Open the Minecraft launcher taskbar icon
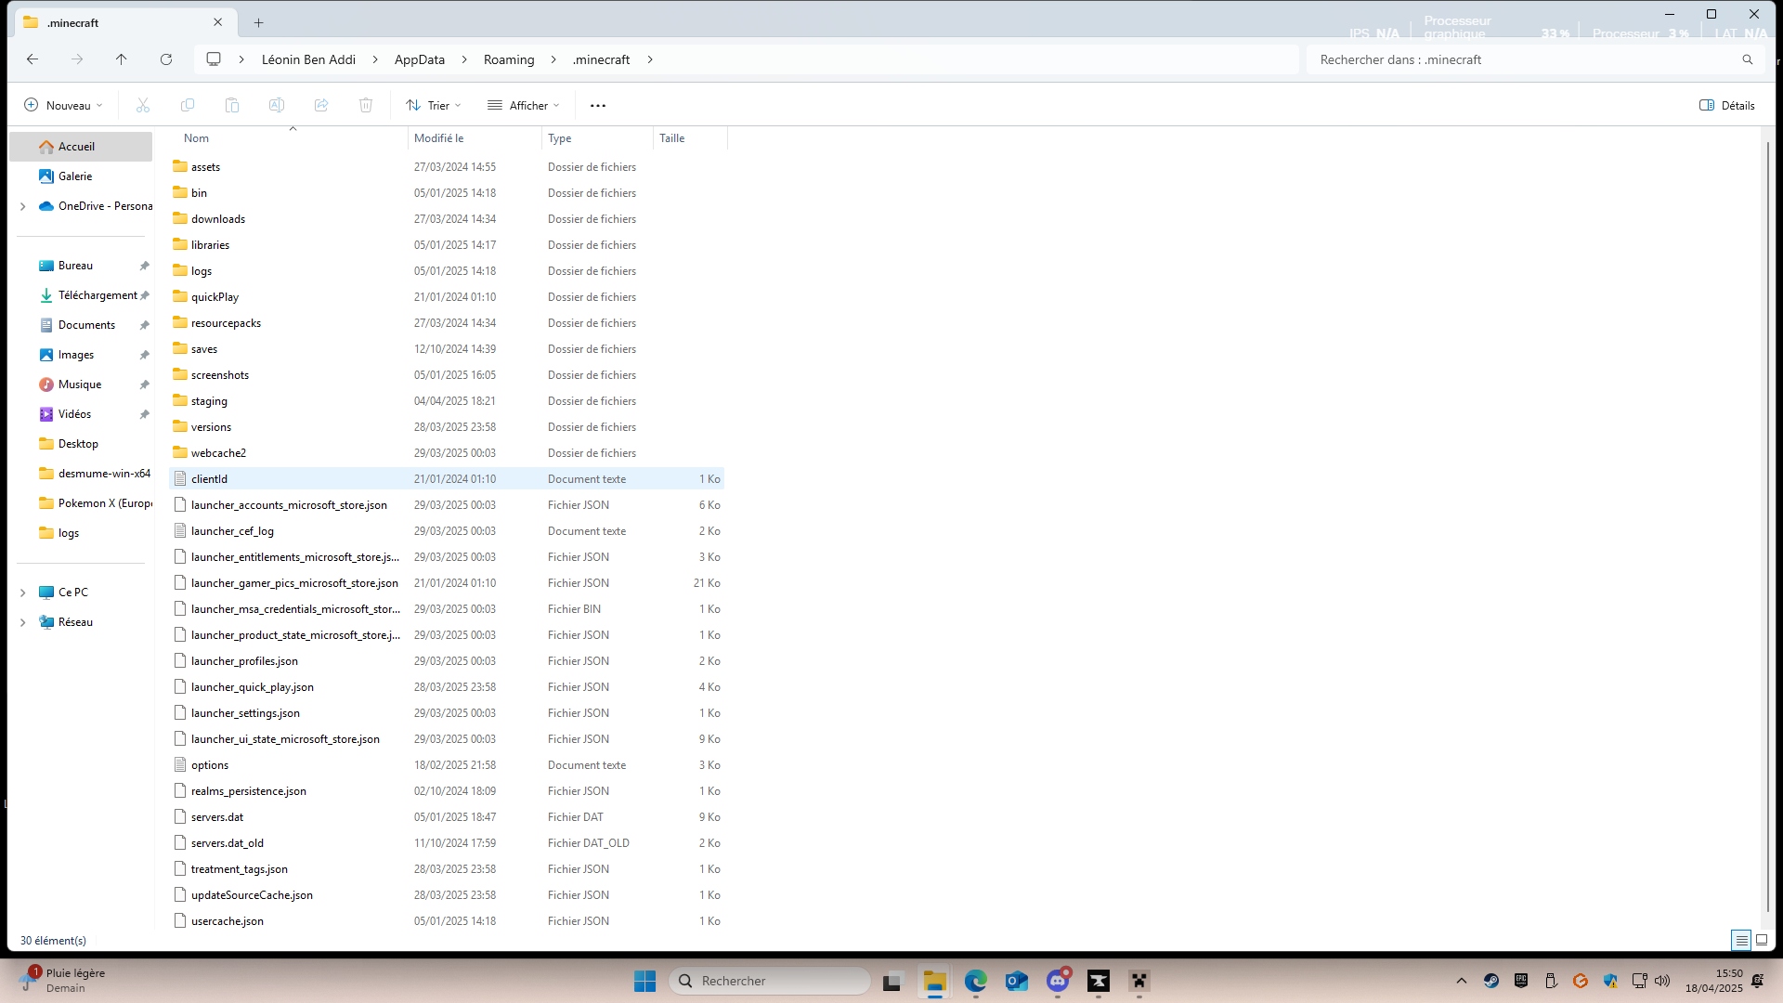Screen dimensions: 1783x1003 tap(1139, 981)
